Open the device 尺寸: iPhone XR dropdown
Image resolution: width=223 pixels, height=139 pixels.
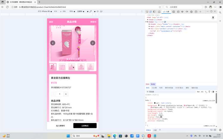pyautogui.click(x=45, y=11)
